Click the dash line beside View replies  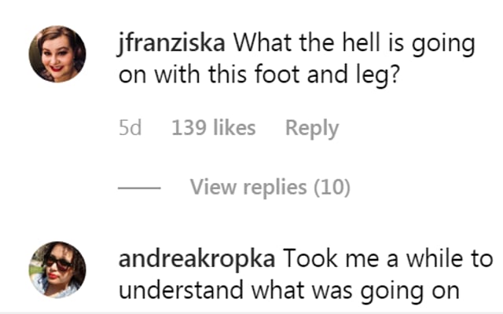click(139, 188)
